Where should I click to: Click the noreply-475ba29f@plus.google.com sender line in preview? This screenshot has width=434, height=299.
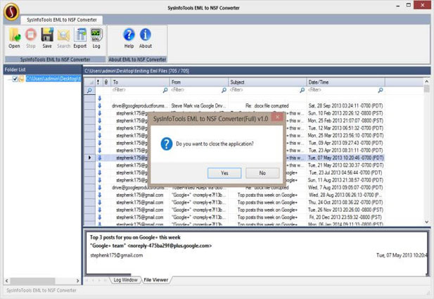point(151,246)
